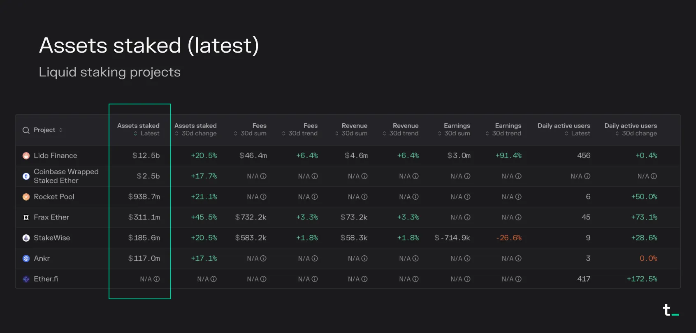
Task: Click the Rocket Pool project logo
Action: pos(26,197)
